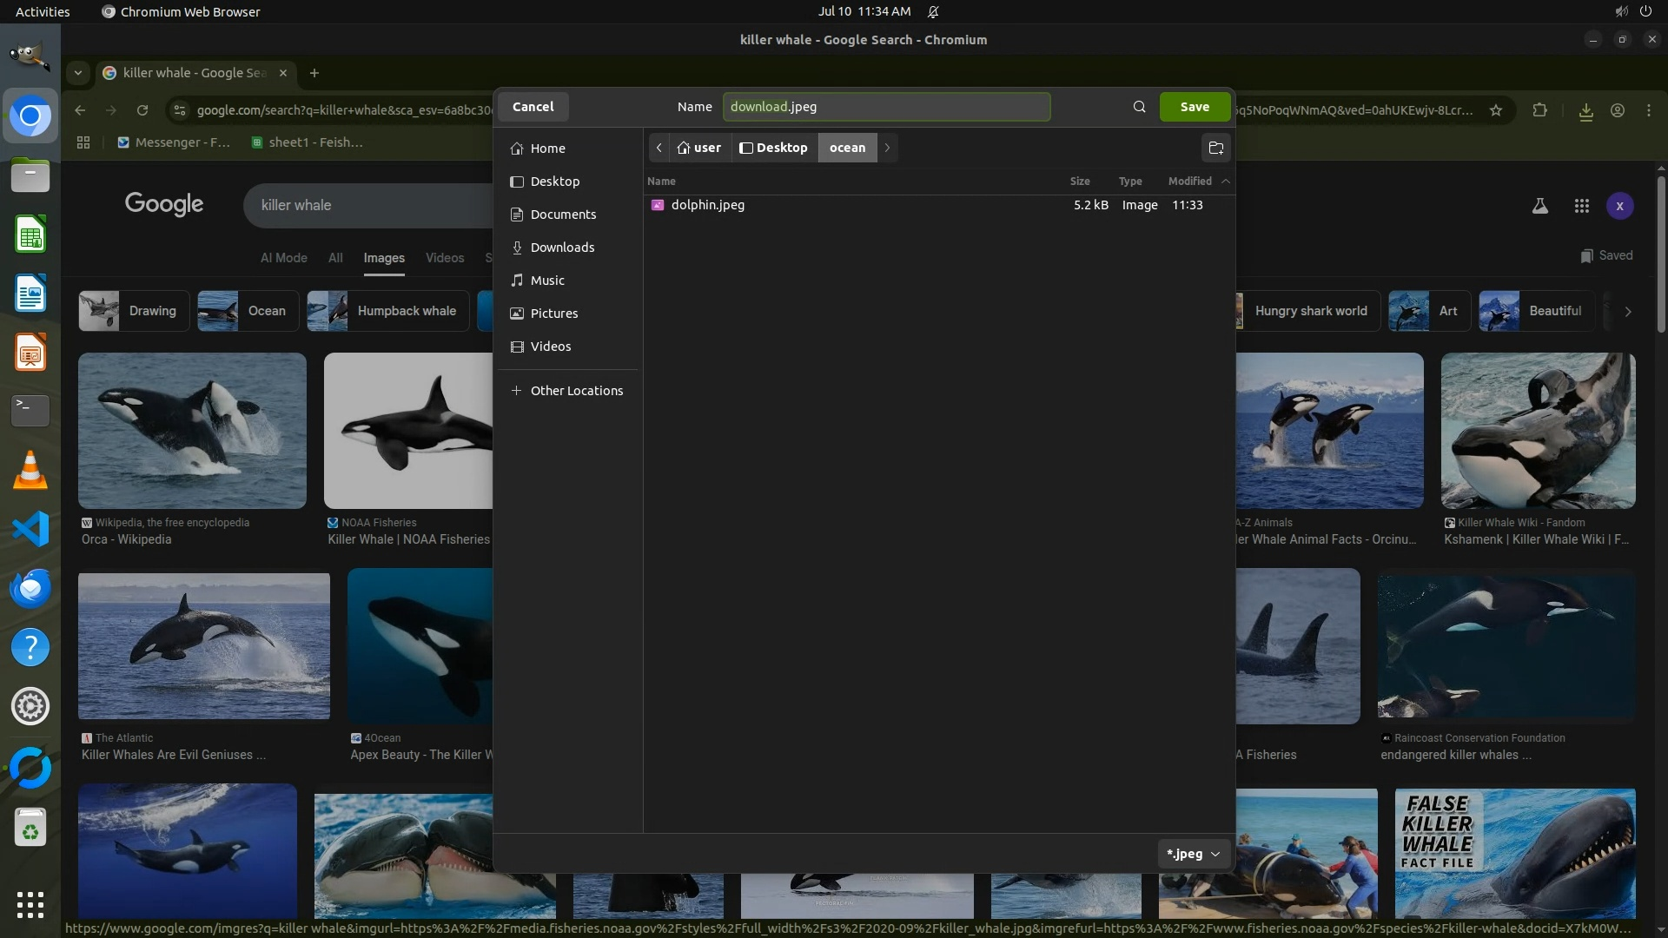Open Visual Studio Code from the dock

pos(30,529)
